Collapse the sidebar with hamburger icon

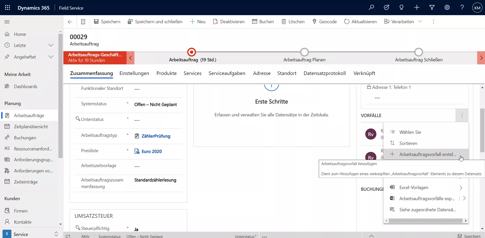pyautogui.click(x=7, y=22)
